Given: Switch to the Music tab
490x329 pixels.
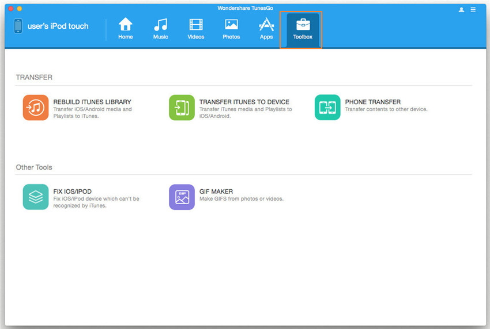Looking at the screenshot, I should 160,29.
